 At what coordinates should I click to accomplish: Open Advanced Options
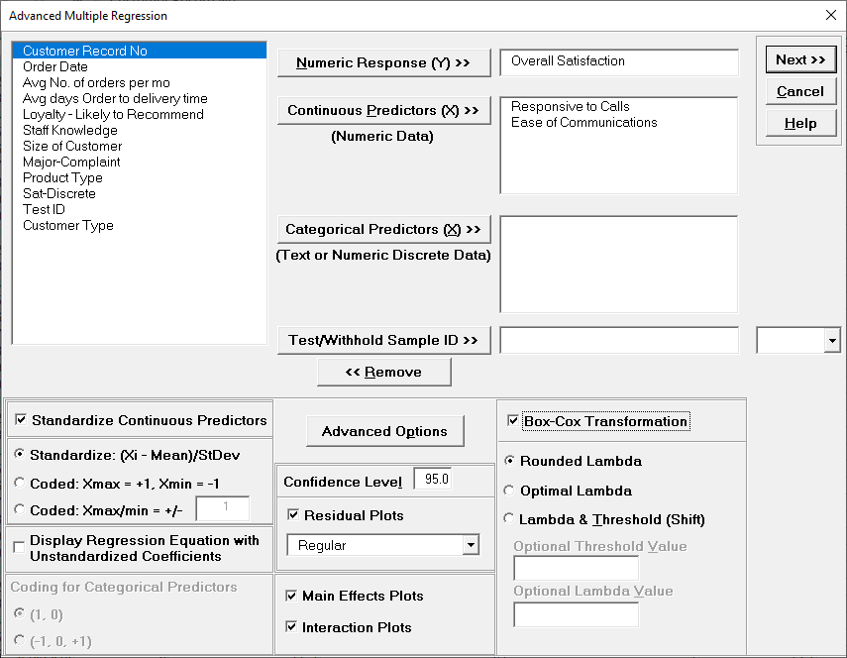coord(384,431)
